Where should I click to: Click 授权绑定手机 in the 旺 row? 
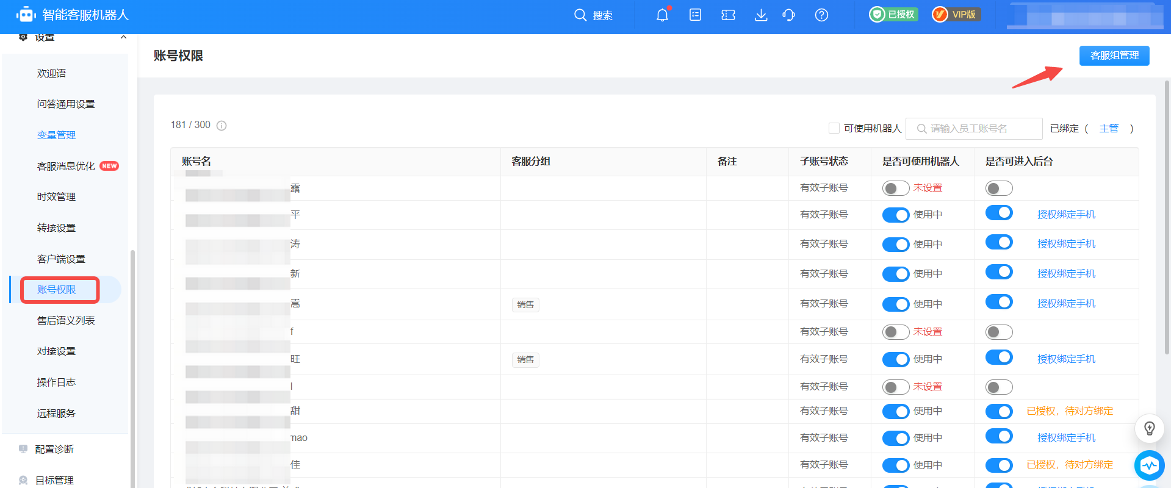(x=1066, y=359)
